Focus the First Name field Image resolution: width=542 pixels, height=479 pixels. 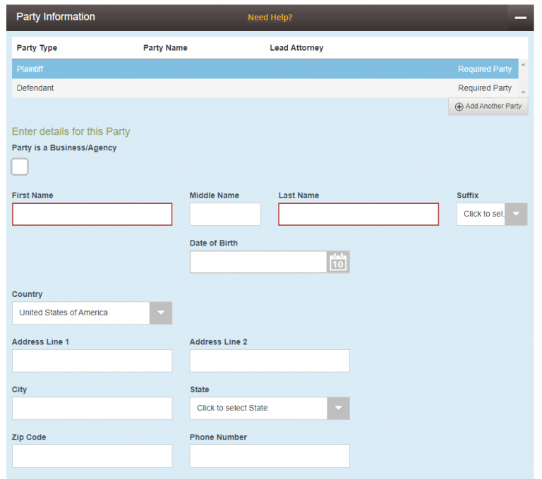tap(92, 214)
